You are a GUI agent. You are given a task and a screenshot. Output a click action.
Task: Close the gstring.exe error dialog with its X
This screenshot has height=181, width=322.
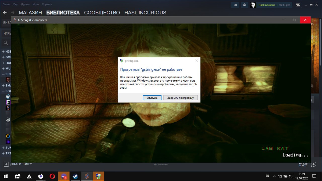coord(197,61)
